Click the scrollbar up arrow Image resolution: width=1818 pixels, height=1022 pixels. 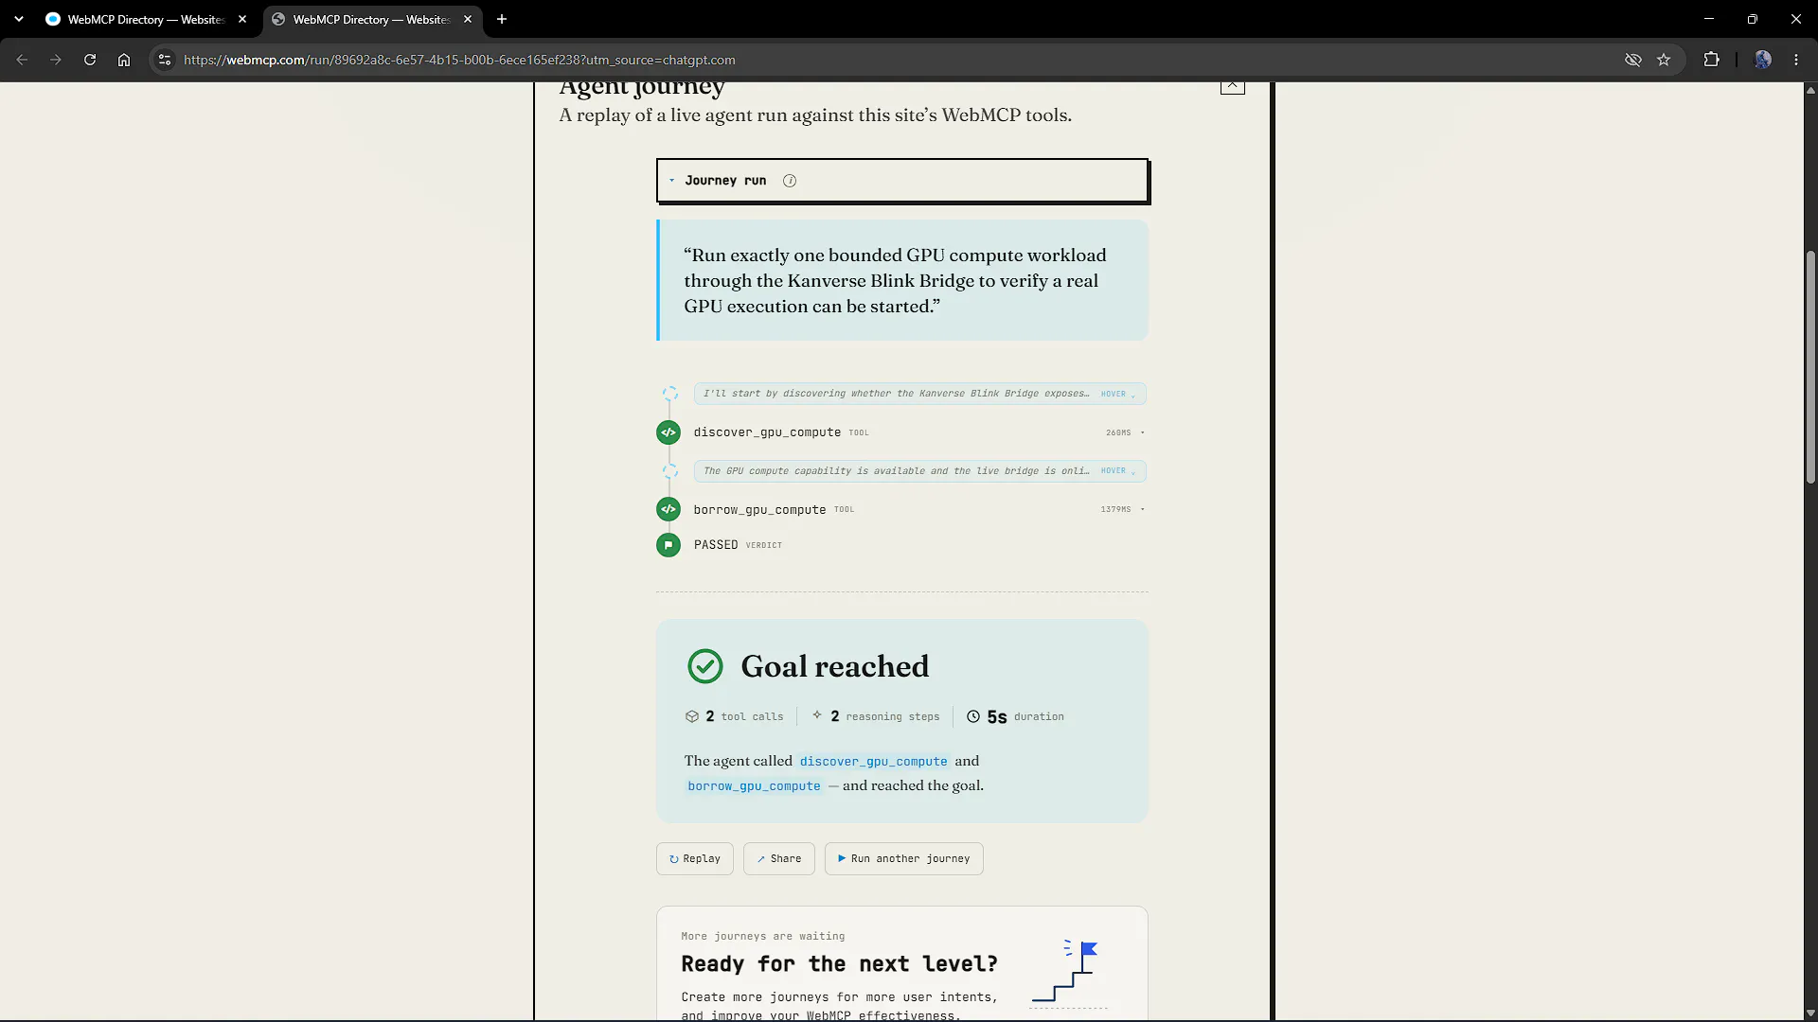pyautogui.click(x=1810, y=90)
